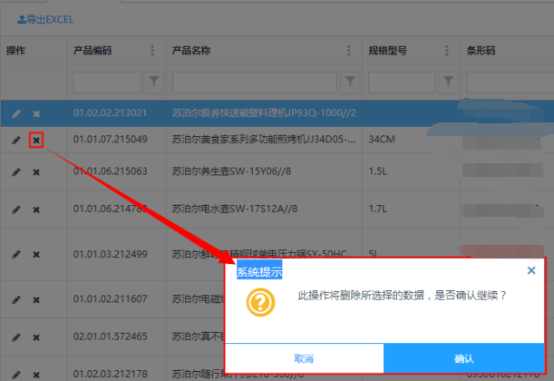The image size is (554, 381).
Task: Delete the row with code 01.02.02.213021
Action: [x=36, y=113]
